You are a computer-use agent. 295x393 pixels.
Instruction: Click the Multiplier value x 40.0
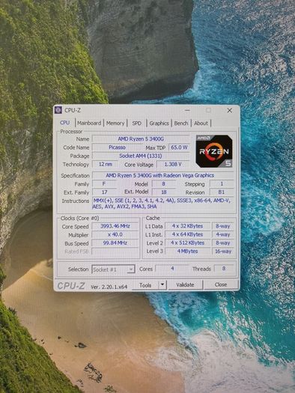(115, 234)
